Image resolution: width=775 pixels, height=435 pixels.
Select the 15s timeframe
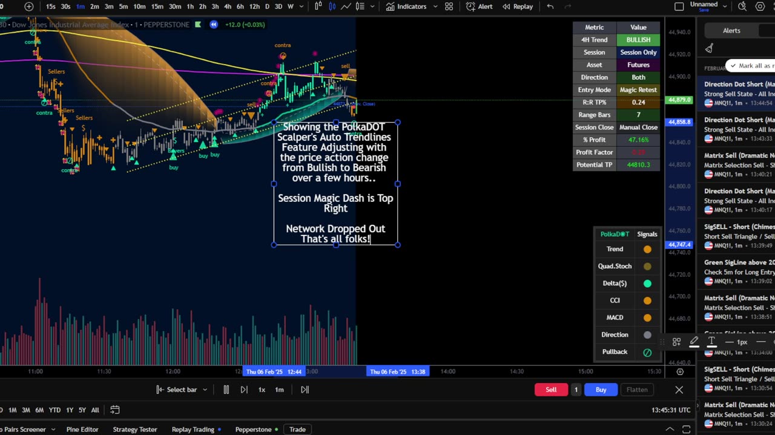click(51, 7)
